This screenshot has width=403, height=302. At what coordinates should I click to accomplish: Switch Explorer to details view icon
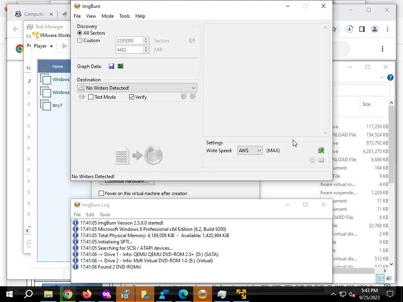pyautogui.click(x=381, y=278)
